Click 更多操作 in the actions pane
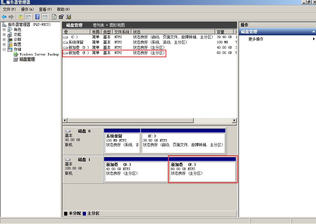 pyautogui.click(x=256, y=39)
